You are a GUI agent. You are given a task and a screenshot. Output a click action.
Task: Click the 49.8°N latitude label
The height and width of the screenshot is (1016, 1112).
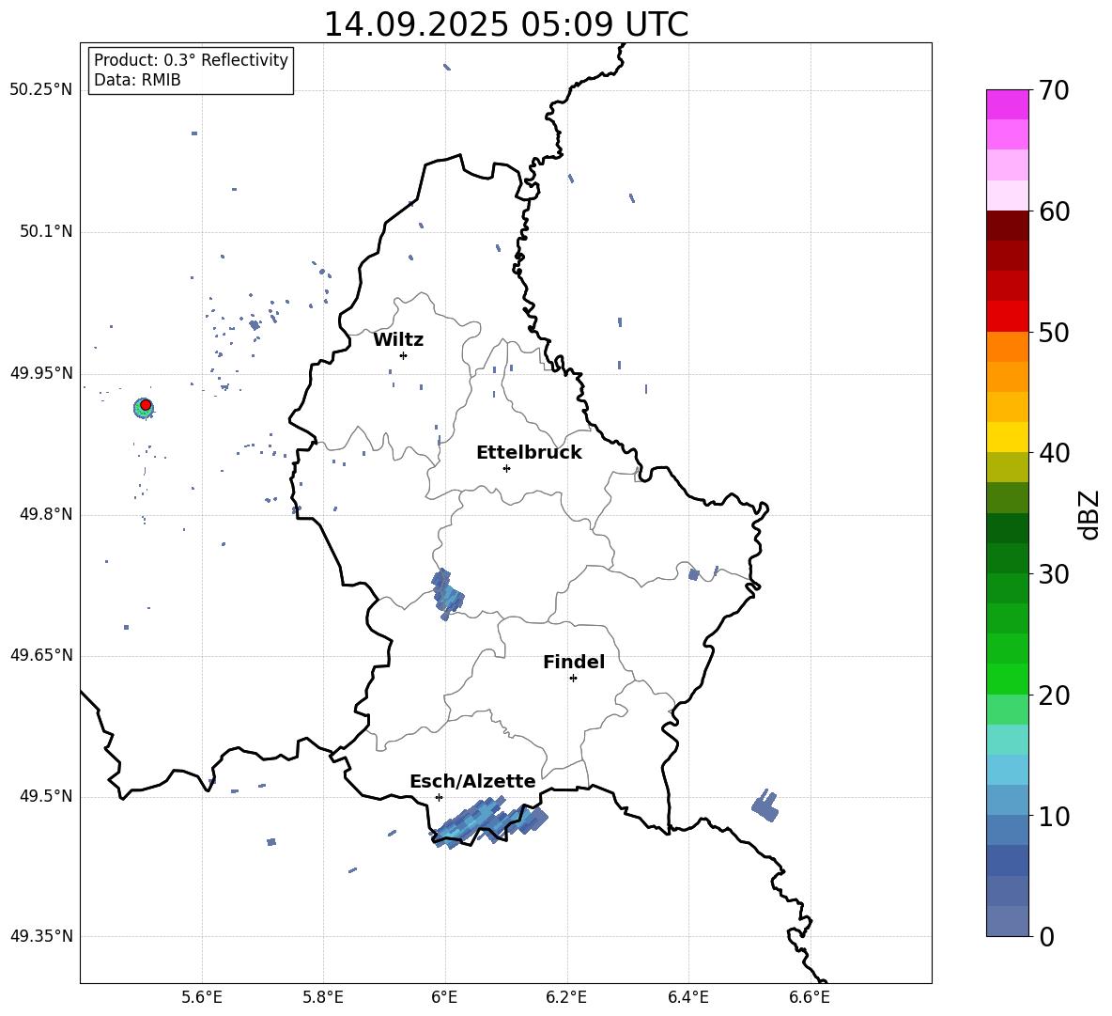(46, 514)
